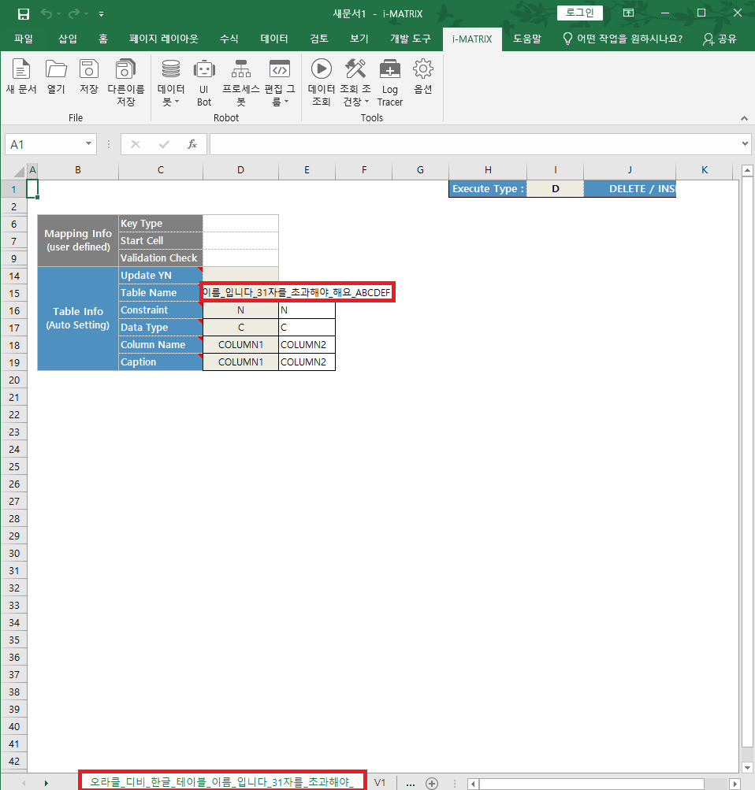
Task: Click the Name Box showing A1
Action: pos(44,145)
